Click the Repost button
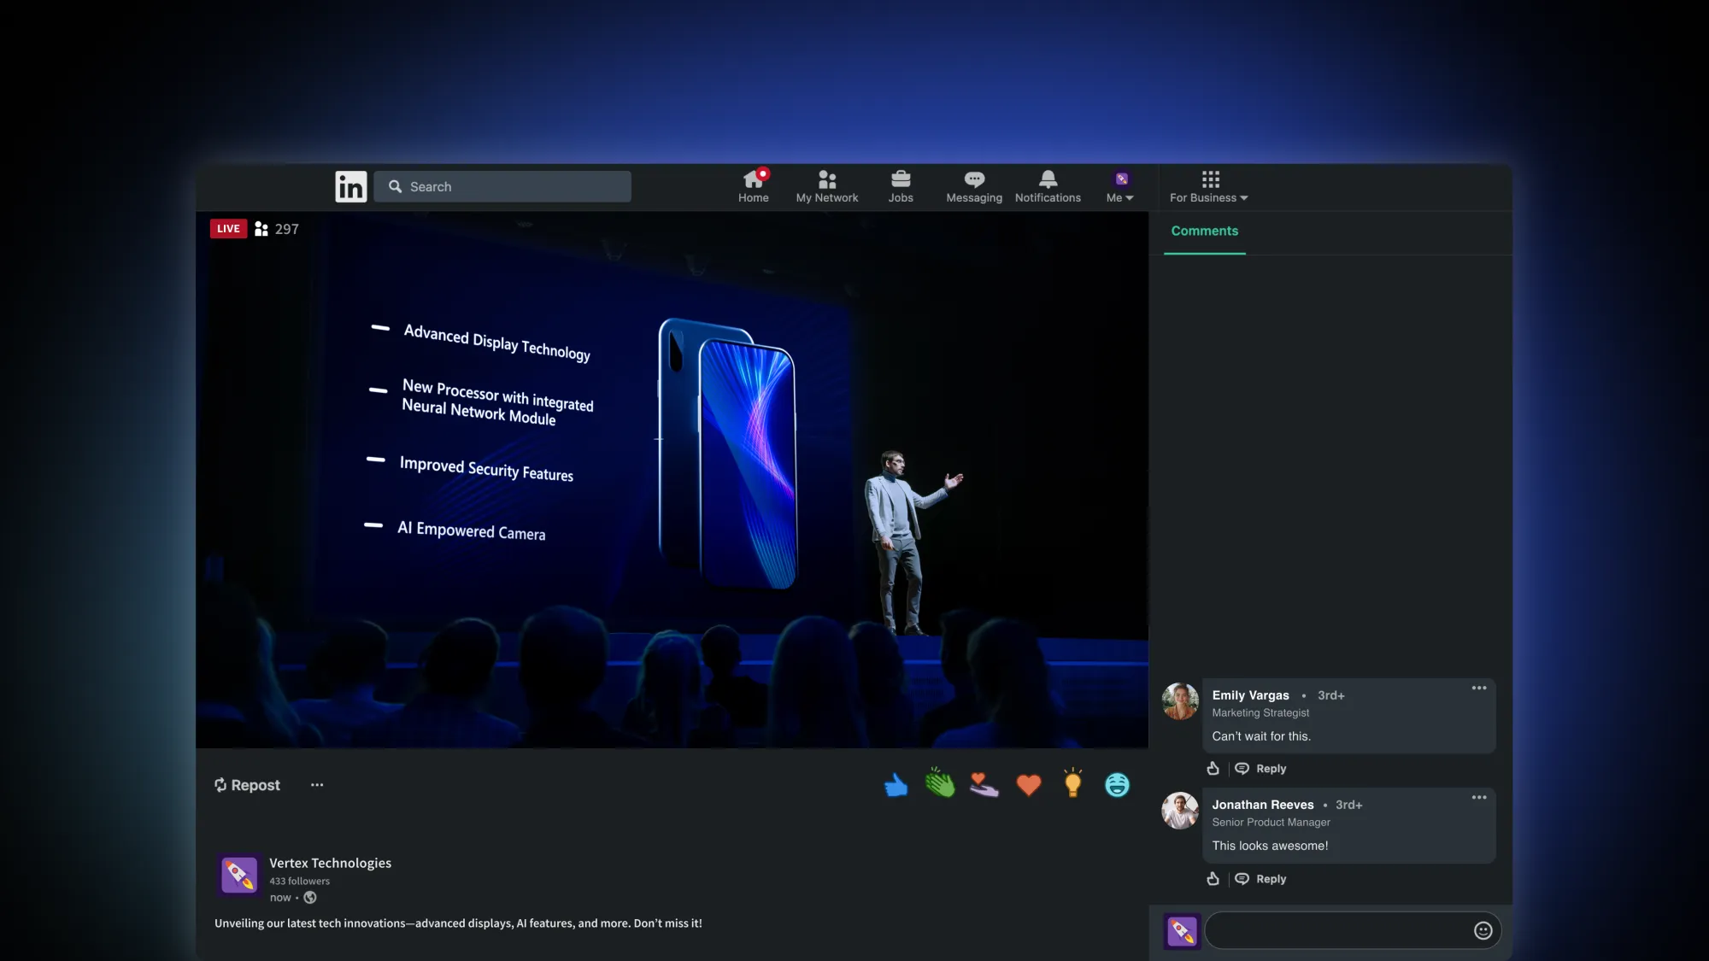Viewport: 1709px width, 961px height. point(247,785)
